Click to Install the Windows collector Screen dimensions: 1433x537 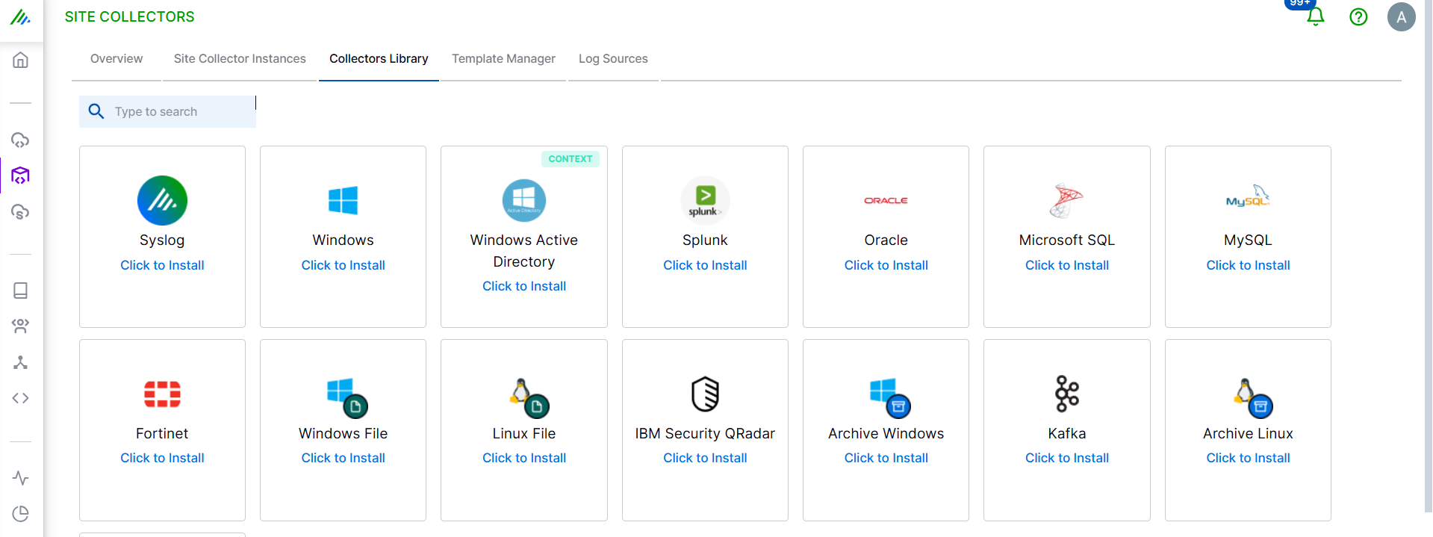(343, 265)
